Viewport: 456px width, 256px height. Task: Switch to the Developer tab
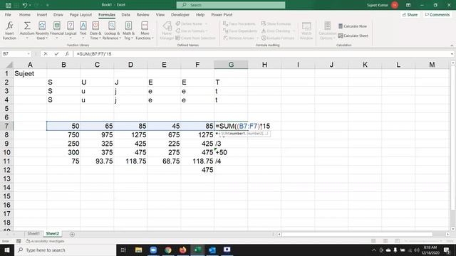[180, 14]
